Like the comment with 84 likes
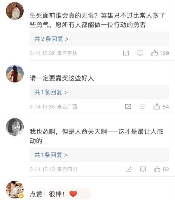Screen dimensions: 175x200 coord(157,107)
